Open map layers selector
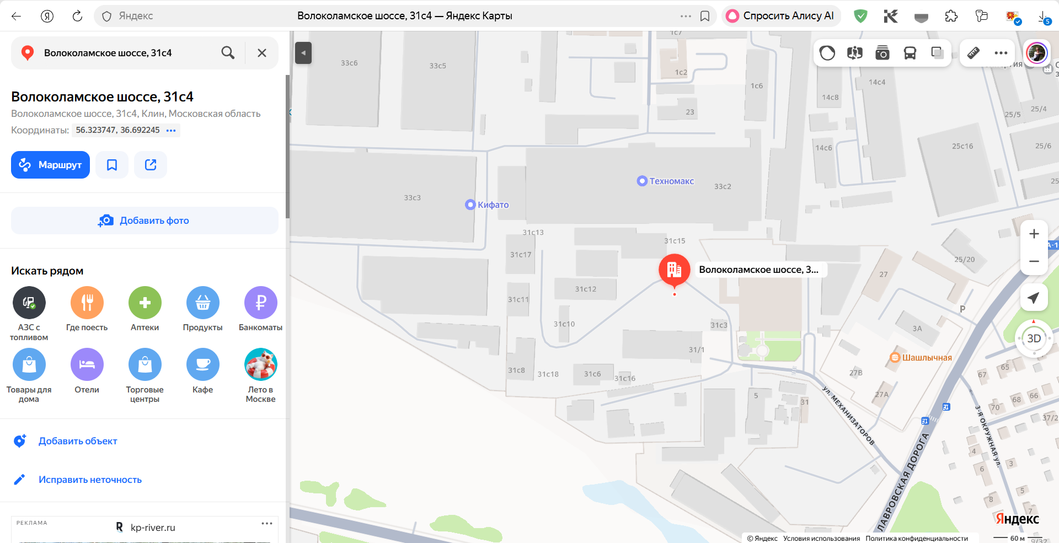 pyautogui.click(x=938, y=53)
